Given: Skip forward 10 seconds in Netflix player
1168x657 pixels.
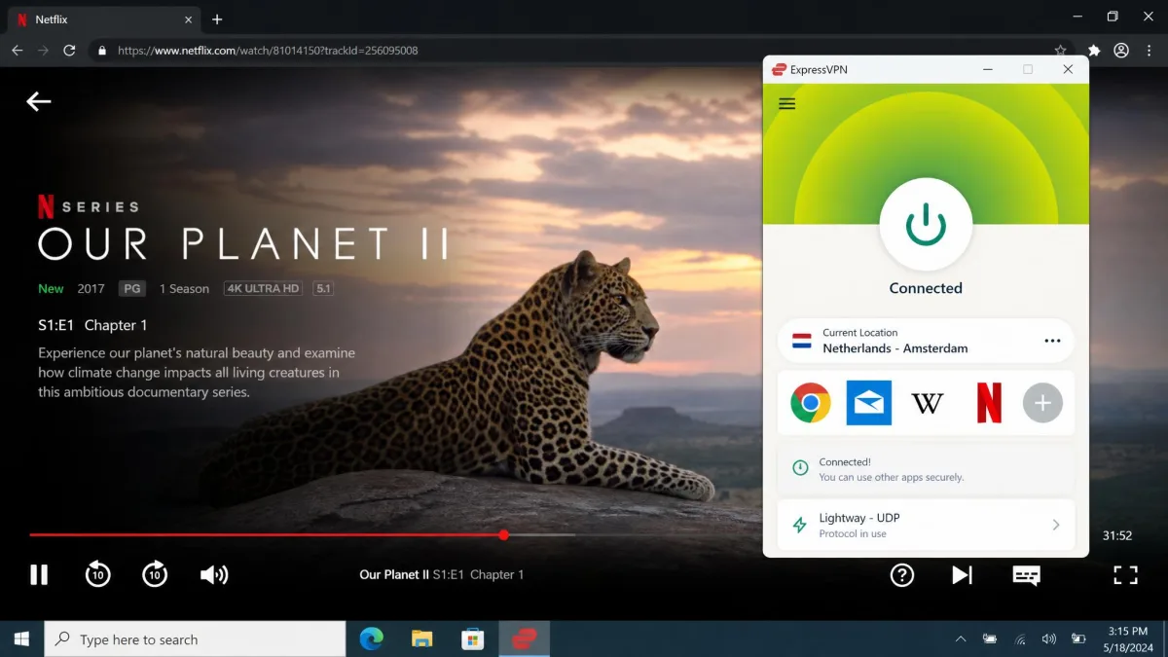Looking at the screenshot, I should pyautogui.click(x=155, y=574).
